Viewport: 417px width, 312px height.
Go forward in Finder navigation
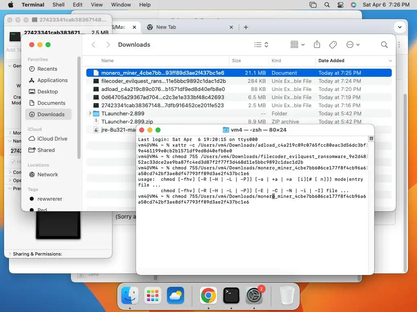coord(108,45)
